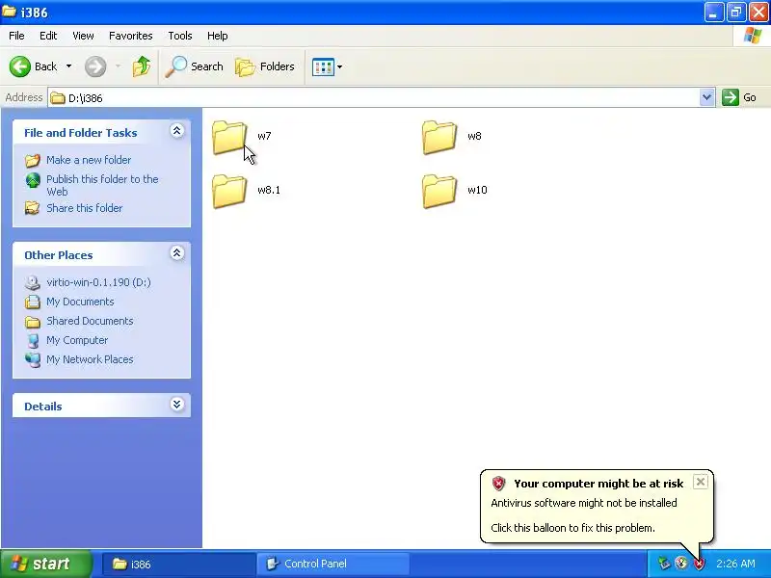This screenshot has width=771, height=578.
Task: Open My Computer from Other Places
Action: (77, 340)
